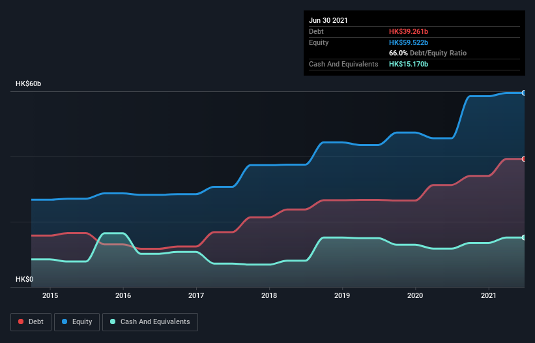535x343 pixels.
Task: Select the Equity endpoint marker on the chart
Action: [x=524, y=93]
